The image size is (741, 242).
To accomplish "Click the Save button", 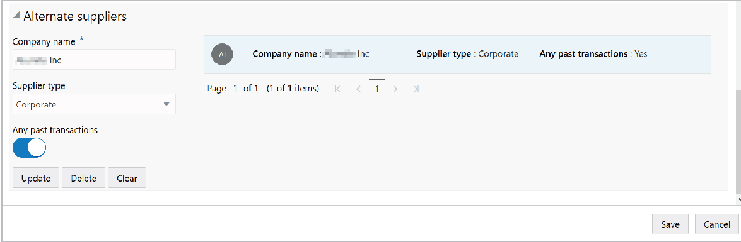I will tap(670, 224).
